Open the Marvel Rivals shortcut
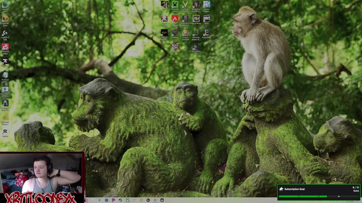 coord(196,20)
